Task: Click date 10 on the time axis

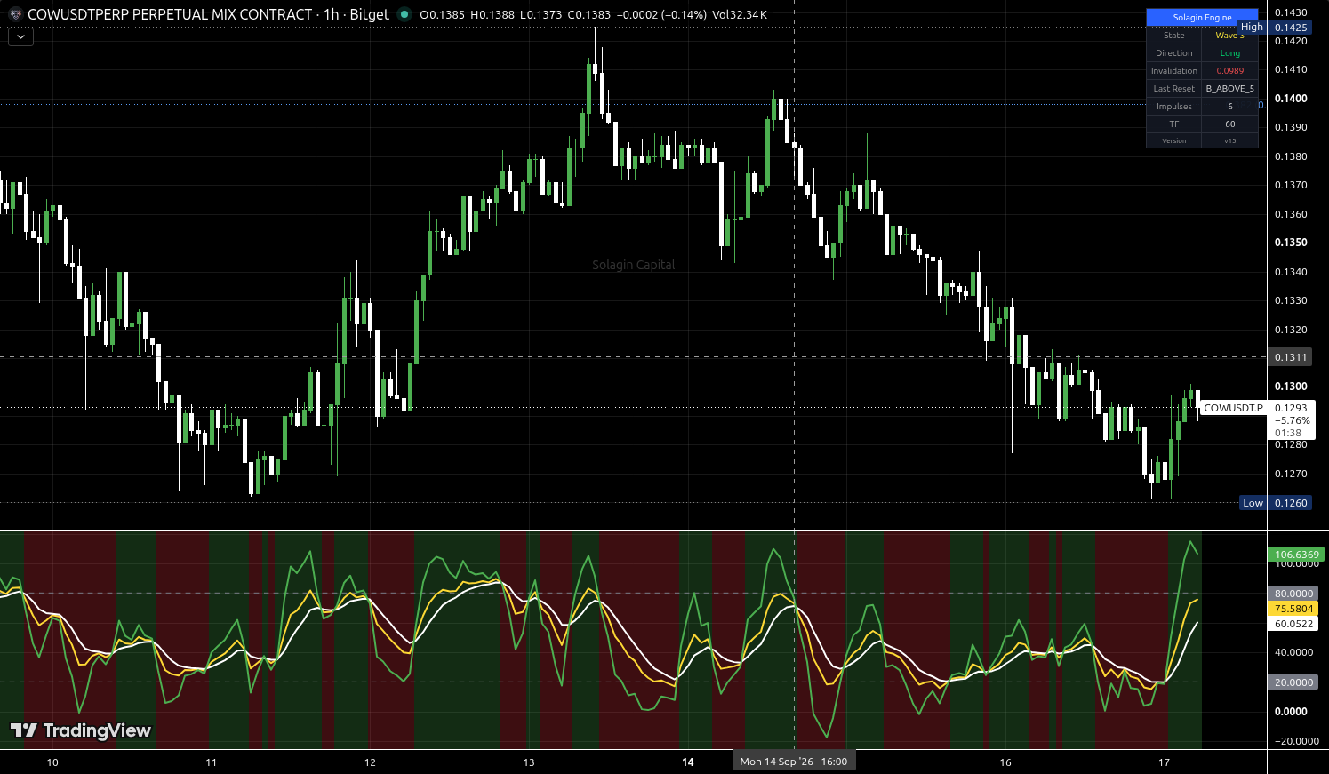Action: pyautogui.click(x=52, y=762)
